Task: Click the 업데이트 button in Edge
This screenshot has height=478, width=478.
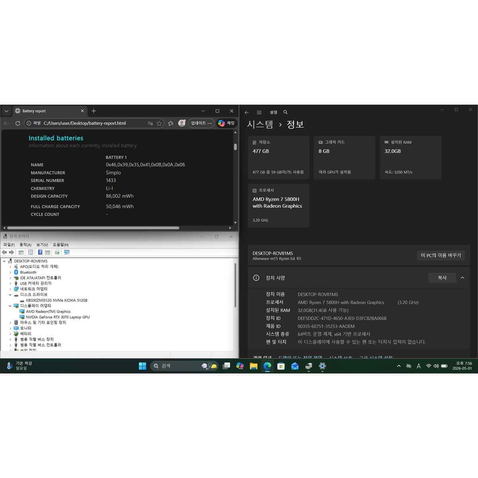Action: point(201,123)
